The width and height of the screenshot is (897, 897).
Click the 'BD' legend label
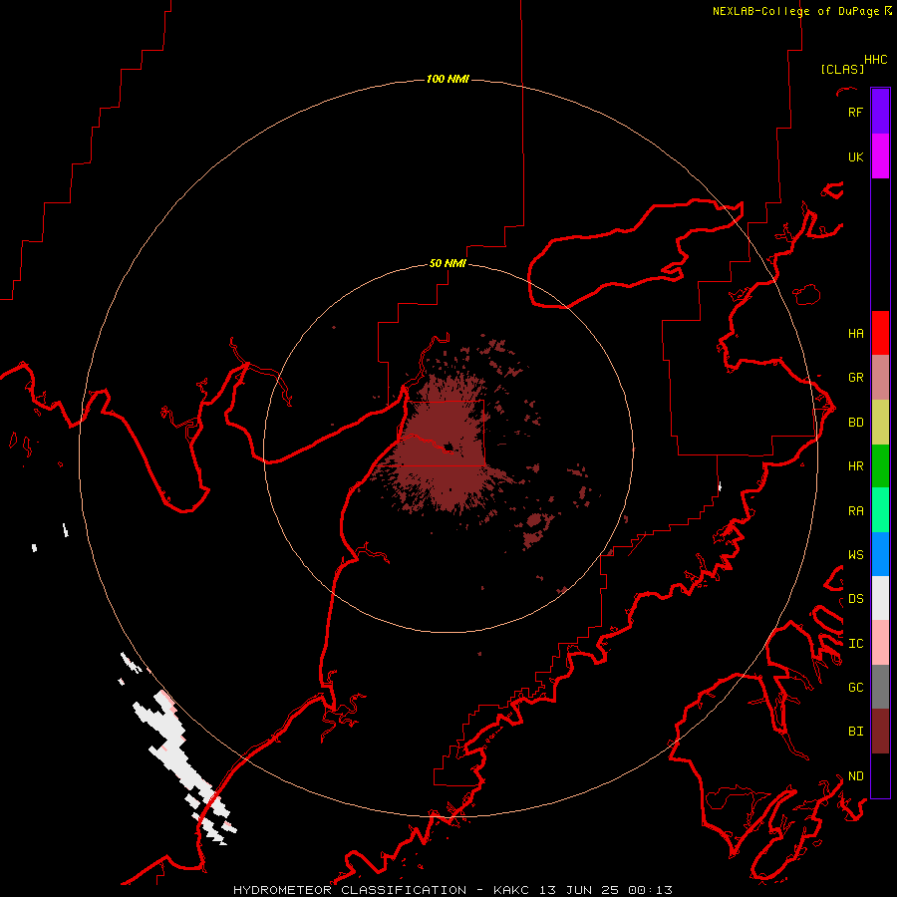855,422
